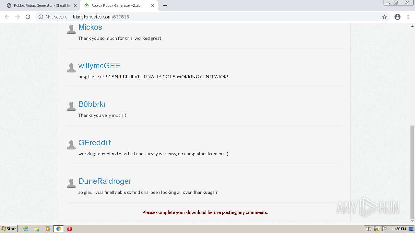This screenshot has width=415, height=233.
Task: Open commenter DuneRaidroger profile link
Action: 105,181
